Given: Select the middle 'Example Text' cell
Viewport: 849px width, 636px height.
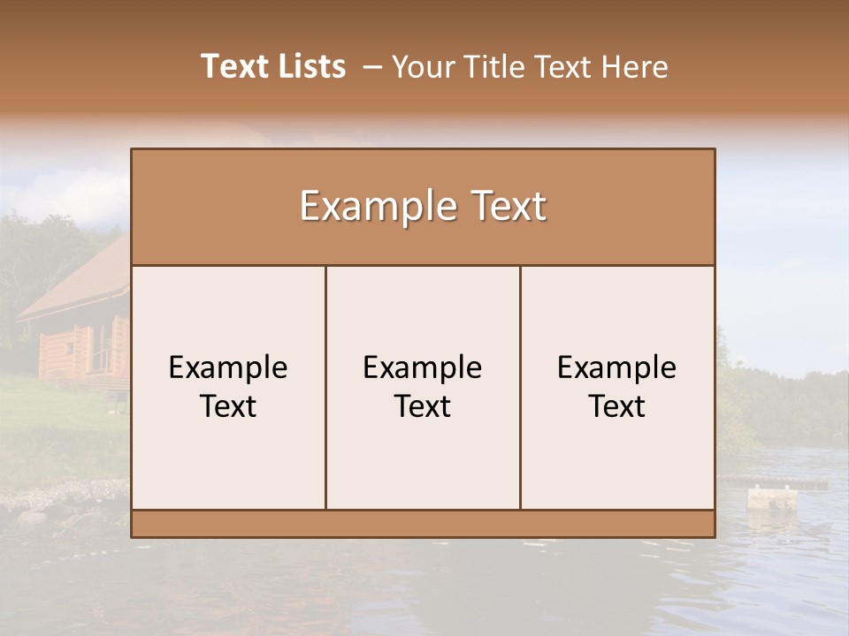Looking at the screenshot, I should click(423, 387).
